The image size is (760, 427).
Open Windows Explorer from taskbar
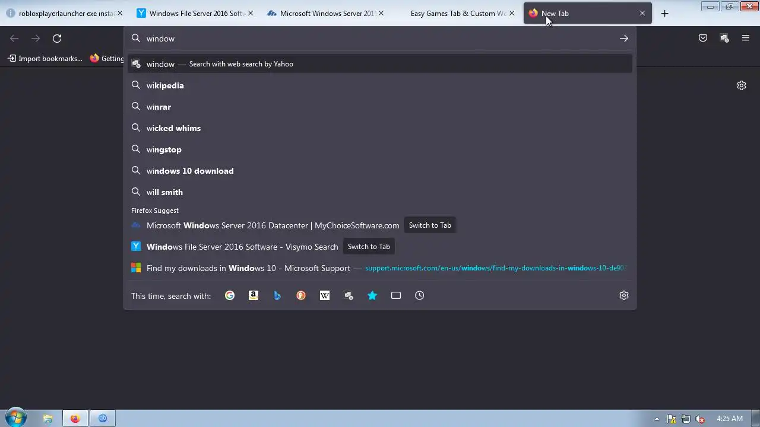pyautogui.click(x=47, y=418)
